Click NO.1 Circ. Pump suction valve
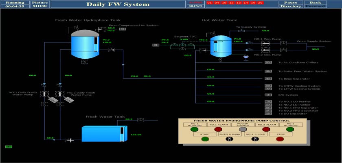 (x=283, y=43)
